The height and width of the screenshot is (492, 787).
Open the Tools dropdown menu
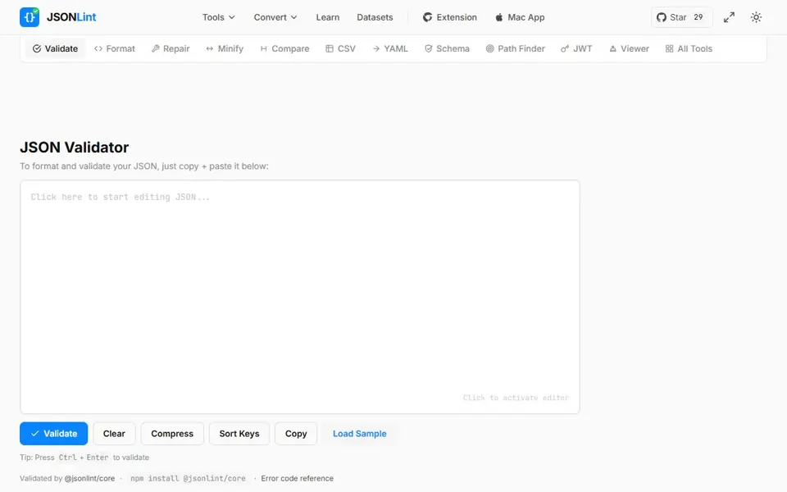click(218, 17)
